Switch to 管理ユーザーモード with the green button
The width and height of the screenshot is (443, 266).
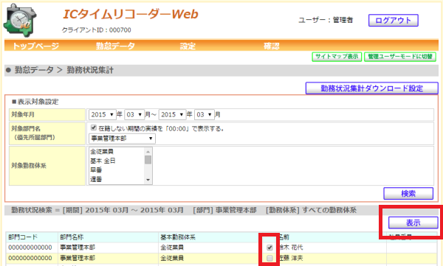(x=400, y=57)
